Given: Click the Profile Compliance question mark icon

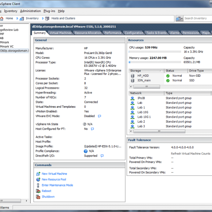Looking at the screenshot, I should pos(86,151).
